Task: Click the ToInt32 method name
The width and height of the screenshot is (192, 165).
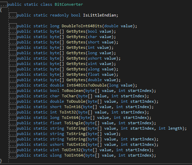Action: (67, 112)
